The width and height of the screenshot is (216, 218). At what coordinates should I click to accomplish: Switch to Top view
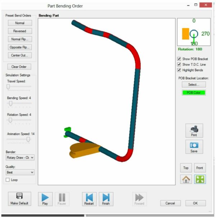(x=186, y=168)
